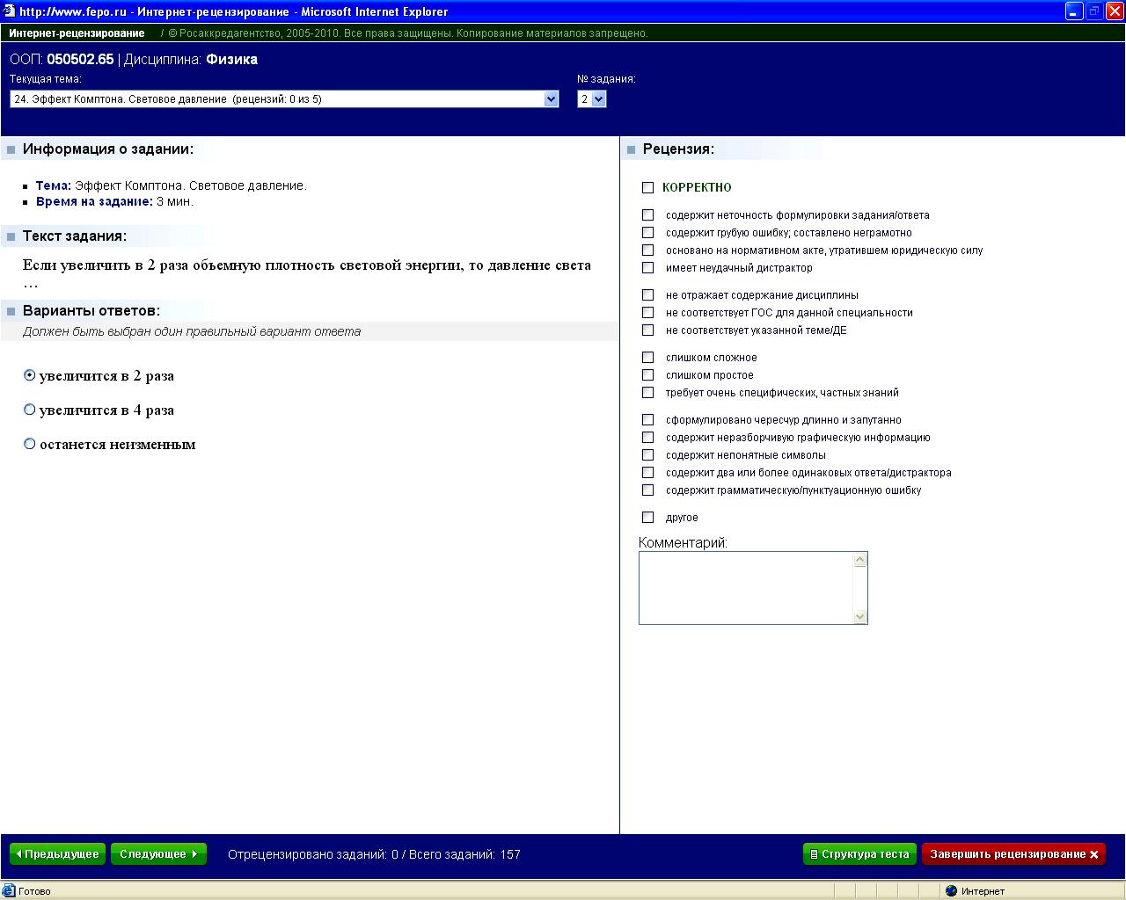Click the 'Текст задания:' heading
The height and width of the screenshot is (900, 1126).
tap(75, 236)
